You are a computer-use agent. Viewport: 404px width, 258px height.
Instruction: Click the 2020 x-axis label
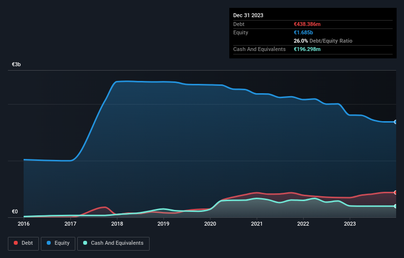210,224
